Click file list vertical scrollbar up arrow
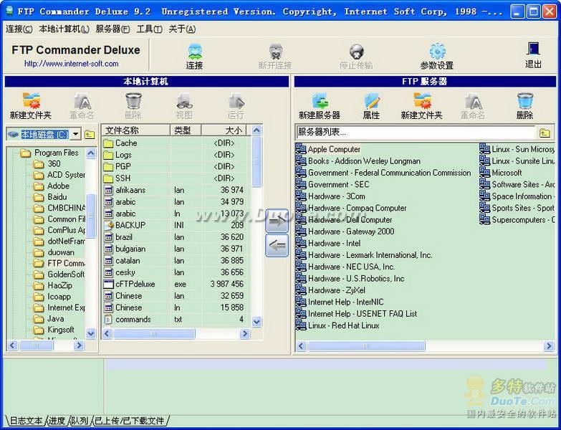The image size is (561, 430). 256,130
